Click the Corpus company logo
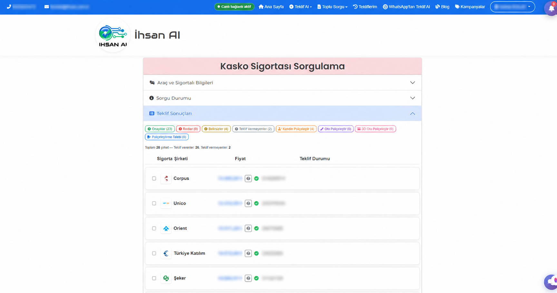Screen dimensions: 557x293 tap(166, 178)
